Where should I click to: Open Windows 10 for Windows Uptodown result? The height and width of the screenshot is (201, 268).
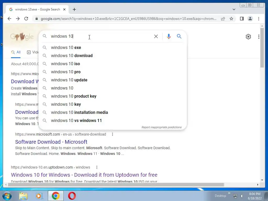pos(84,175)
